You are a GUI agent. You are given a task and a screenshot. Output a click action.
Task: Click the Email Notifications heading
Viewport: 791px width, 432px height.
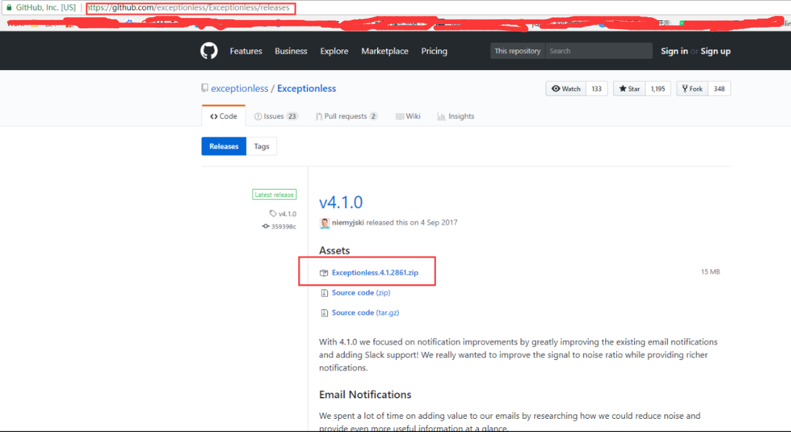click(364, 395)
